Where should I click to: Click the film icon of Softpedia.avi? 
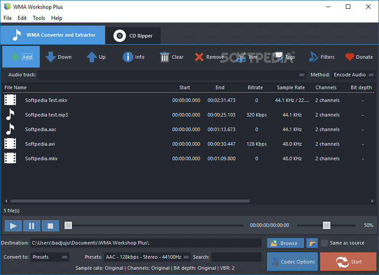[x=10, y=143]
